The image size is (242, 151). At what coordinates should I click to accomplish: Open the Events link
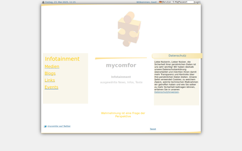click(51, 87)
